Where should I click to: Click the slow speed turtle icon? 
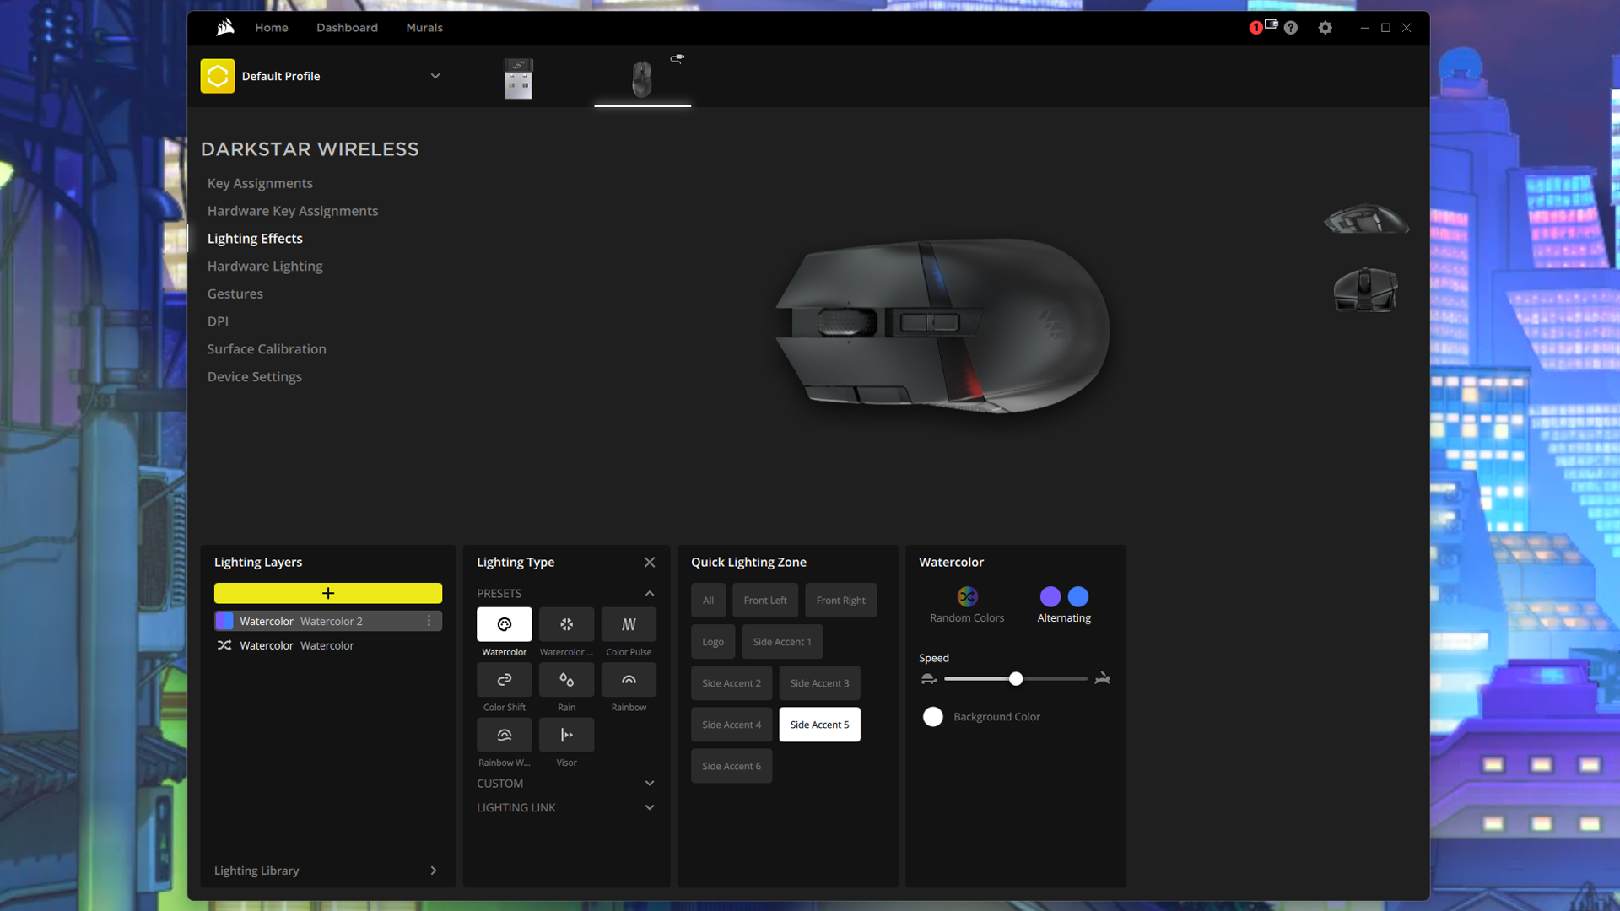point(929,679)
